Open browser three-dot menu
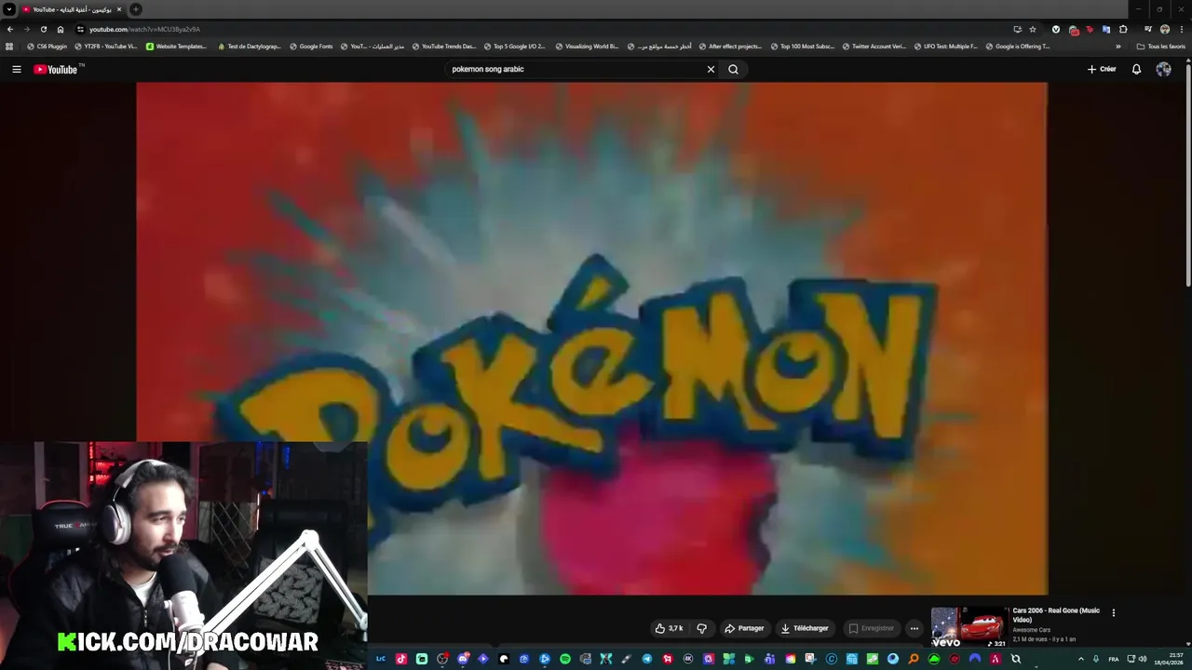 (1182, 29)
